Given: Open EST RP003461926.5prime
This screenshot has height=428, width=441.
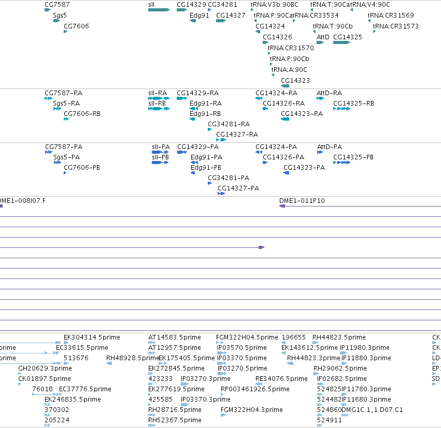Looking at the screenshot, I should [255, 389].
